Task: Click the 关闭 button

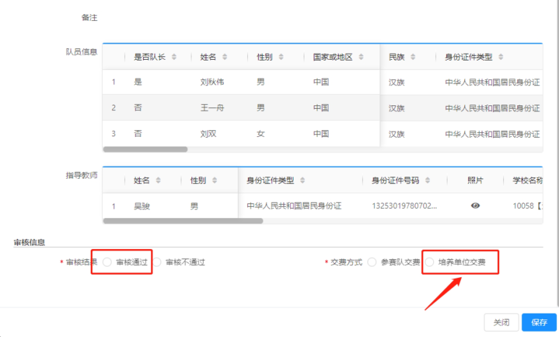Action: point(501,322)
